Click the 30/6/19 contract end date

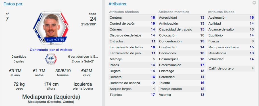tap(63, 71)
